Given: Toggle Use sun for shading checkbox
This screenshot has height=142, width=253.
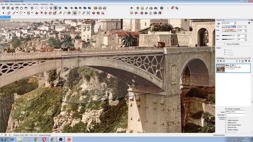Looking at the screenshot, I should pos(225,44).
